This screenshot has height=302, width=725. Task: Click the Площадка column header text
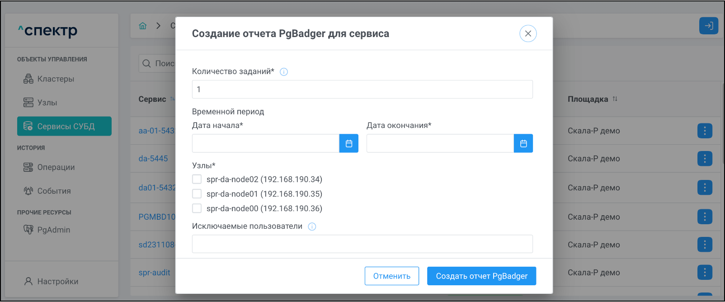point(588,99)
